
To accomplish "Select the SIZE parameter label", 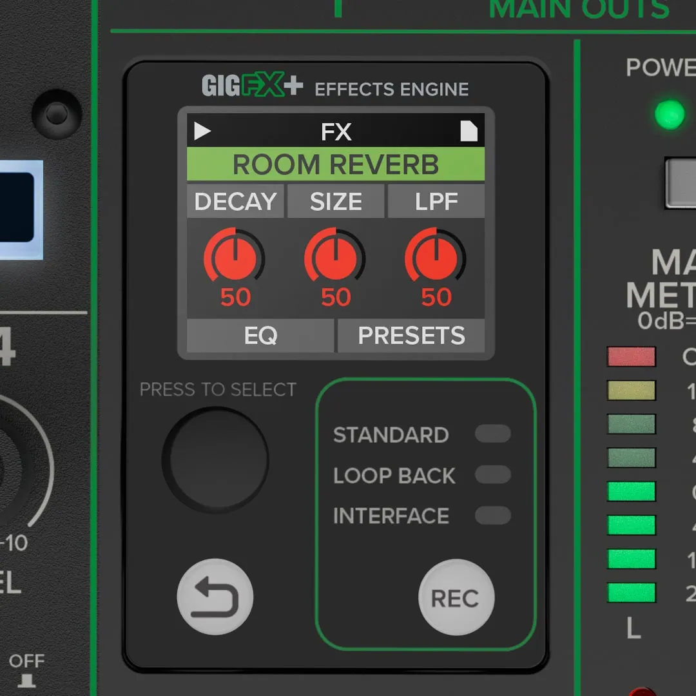I will [336, 202].
